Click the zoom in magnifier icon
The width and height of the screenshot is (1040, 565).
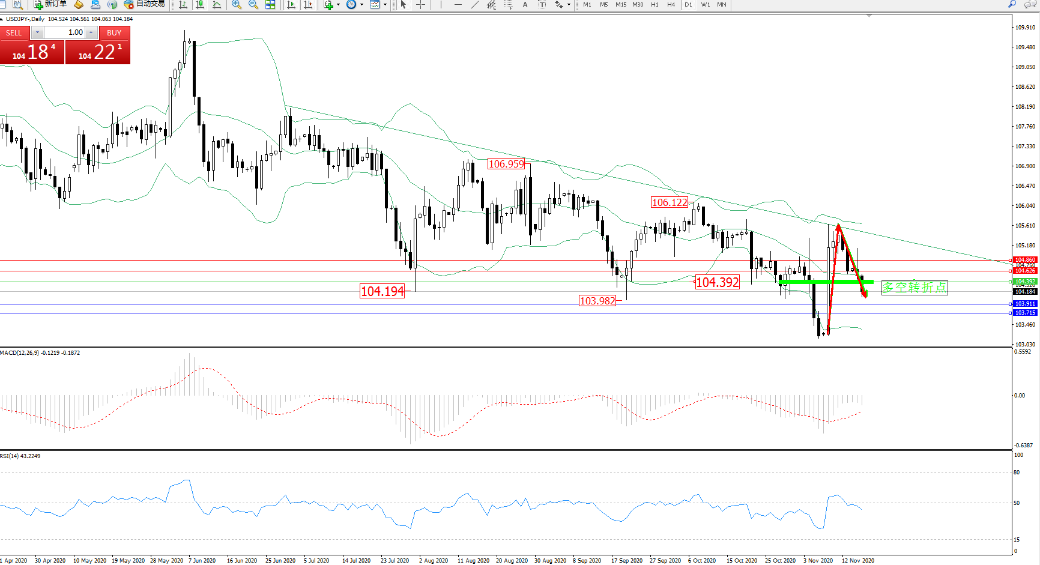point(237,4)
